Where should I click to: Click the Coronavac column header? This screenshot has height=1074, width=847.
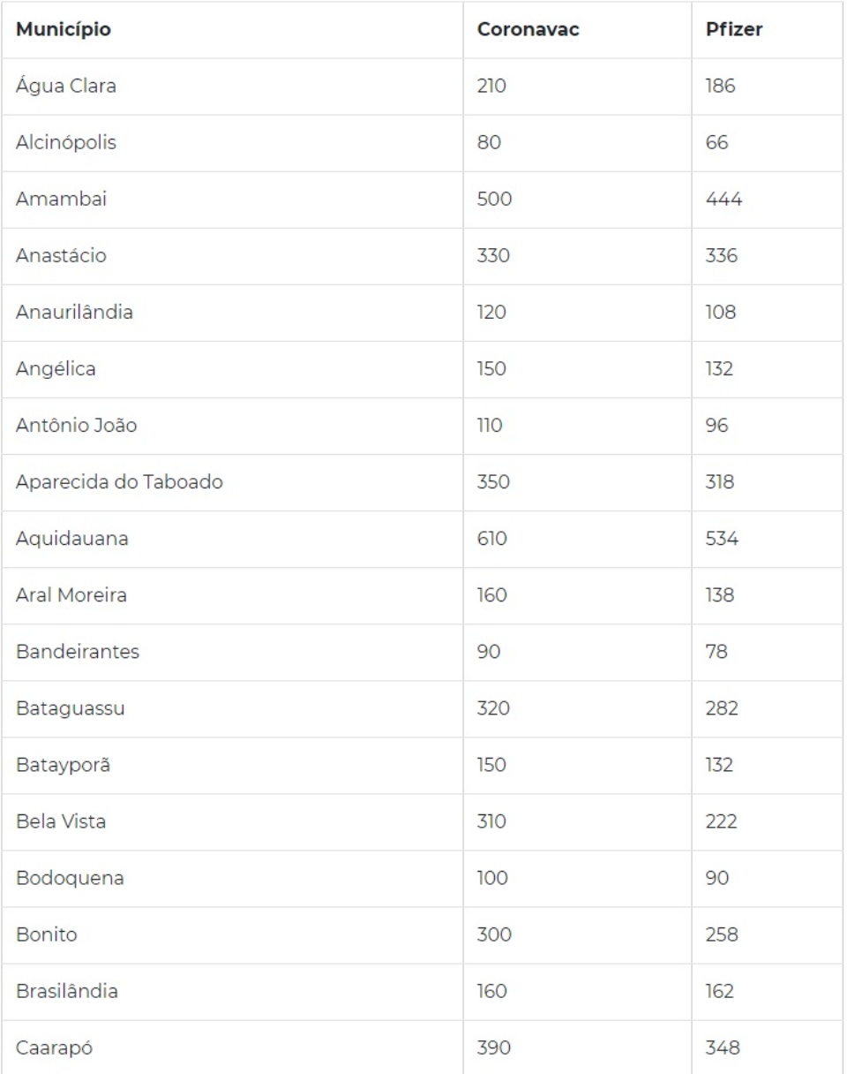click(x=528, y=30)
